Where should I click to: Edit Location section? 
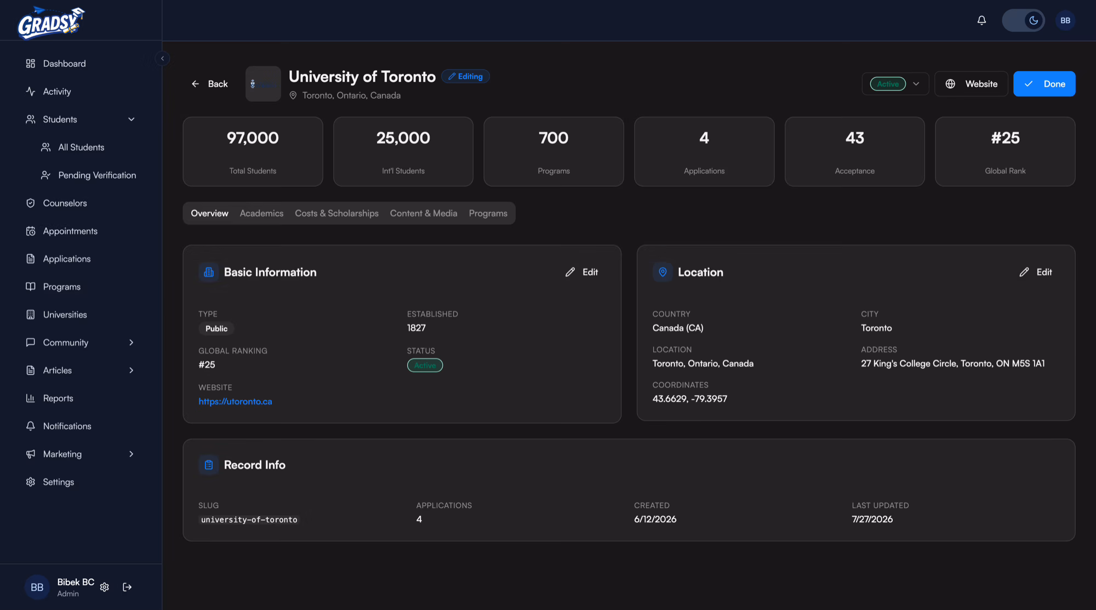pyautogui.click(x=1036, y=272)
